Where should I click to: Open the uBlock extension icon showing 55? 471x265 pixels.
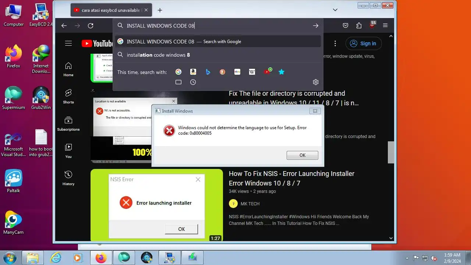(372, 25)
